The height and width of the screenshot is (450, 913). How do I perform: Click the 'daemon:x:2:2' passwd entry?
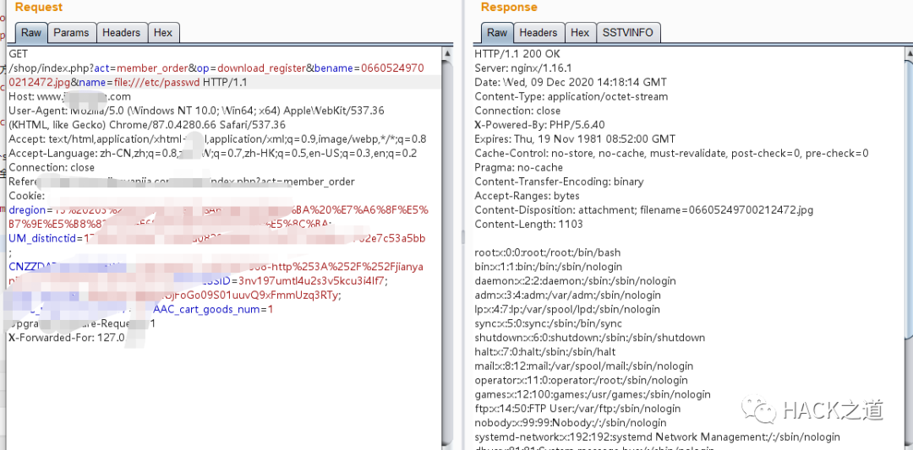click(576, 281)
